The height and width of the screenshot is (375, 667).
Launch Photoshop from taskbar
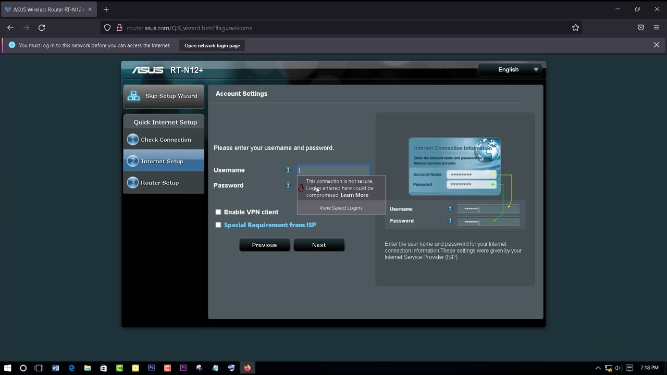151,368
